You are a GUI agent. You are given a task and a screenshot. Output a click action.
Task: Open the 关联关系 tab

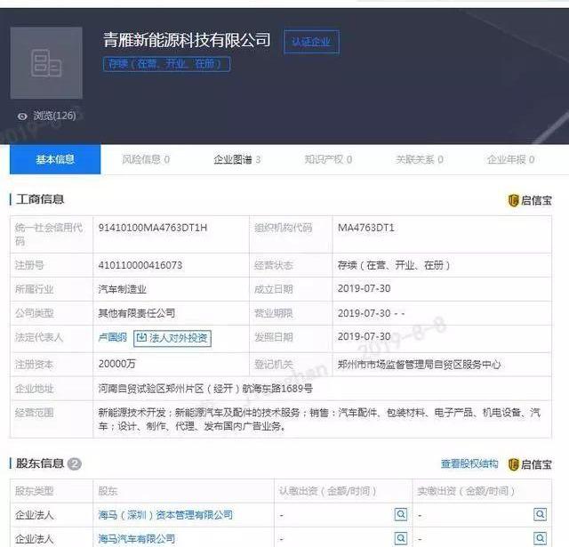pyautogui.click(x=419, y=159)
